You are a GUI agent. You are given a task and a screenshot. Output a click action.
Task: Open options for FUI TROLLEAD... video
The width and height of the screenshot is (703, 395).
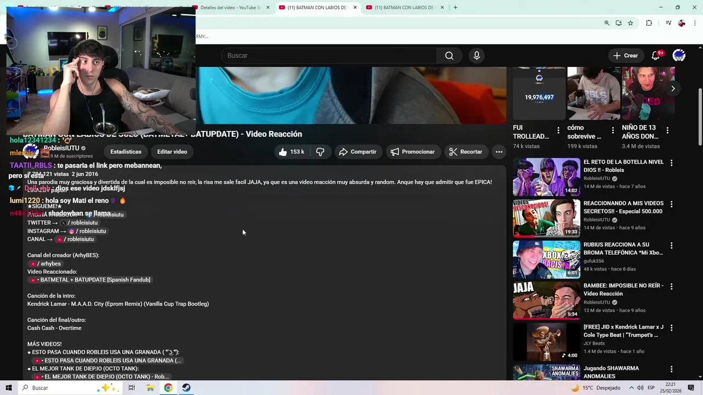(x=558, y=131)
